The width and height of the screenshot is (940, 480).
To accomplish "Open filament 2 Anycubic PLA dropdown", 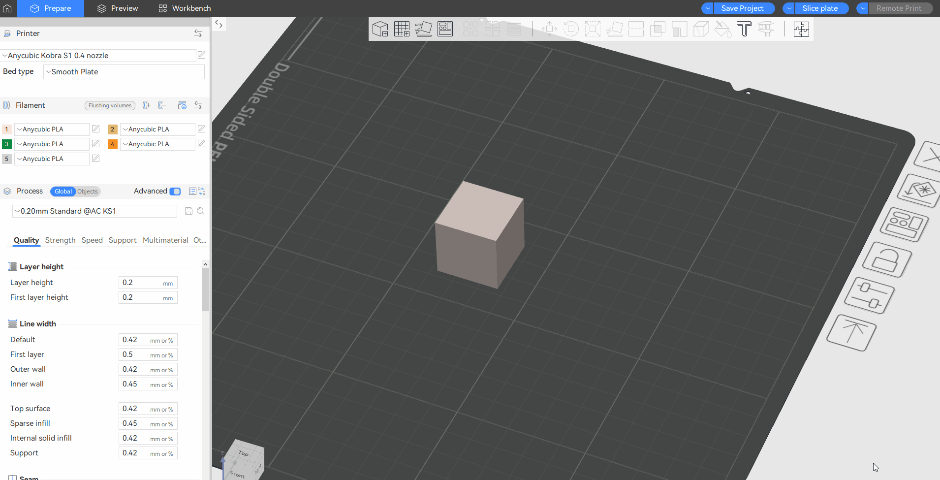I will [157, 129].
